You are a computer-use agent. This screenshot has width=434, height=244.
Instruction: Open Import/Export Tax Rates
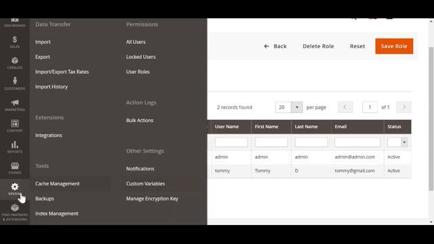(x=62, y=72)
